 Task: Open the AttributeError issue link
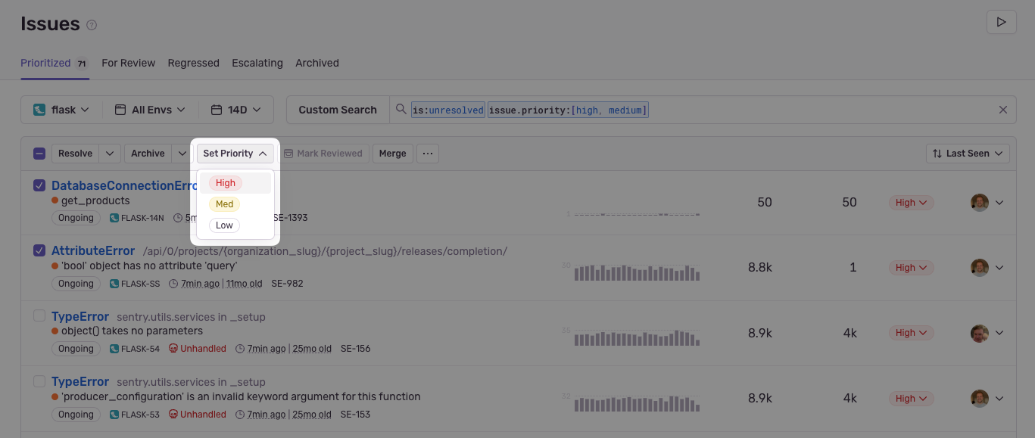tap(93, 251)
